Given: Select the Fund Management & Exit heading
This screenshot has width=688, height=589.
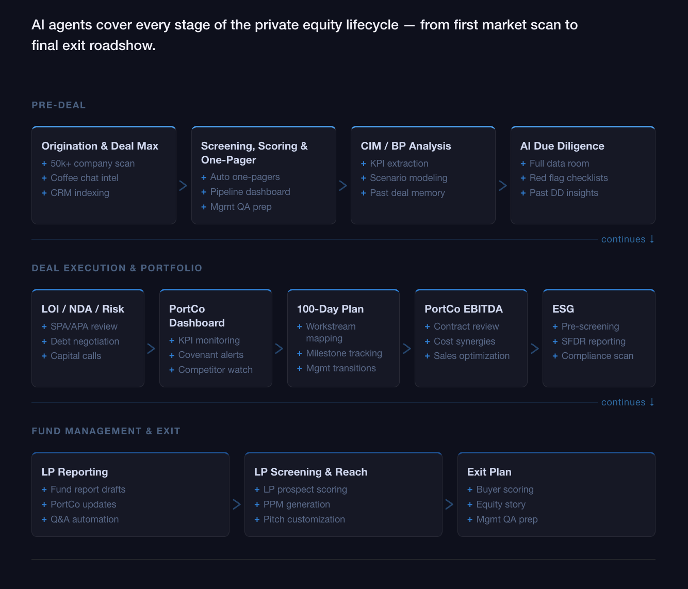Looking at the screenshot, I should tap(106, 431).
